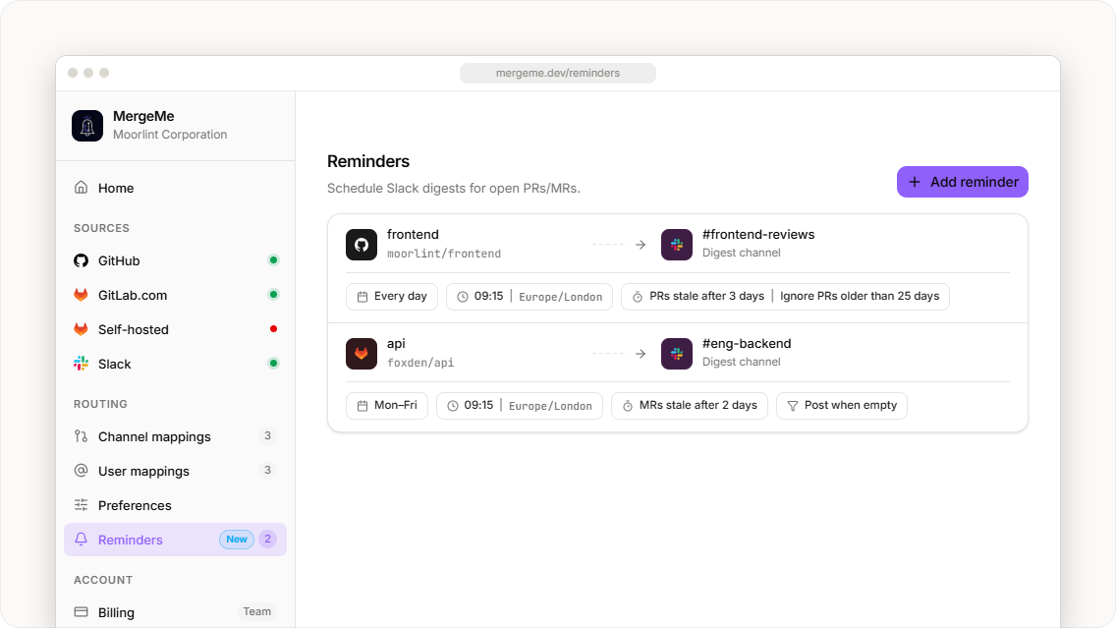The height and width of the screenshot is (628, 1116).
Task: Click the "#frontend-reviews" channel name
Action: (x=758, y=234)
